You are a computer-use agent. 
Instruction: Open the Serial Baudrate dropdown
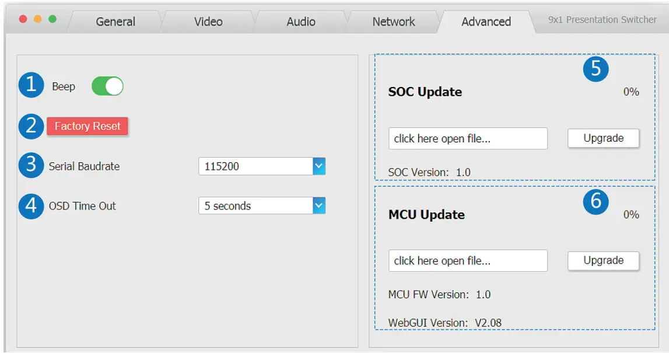coord(318,166)
